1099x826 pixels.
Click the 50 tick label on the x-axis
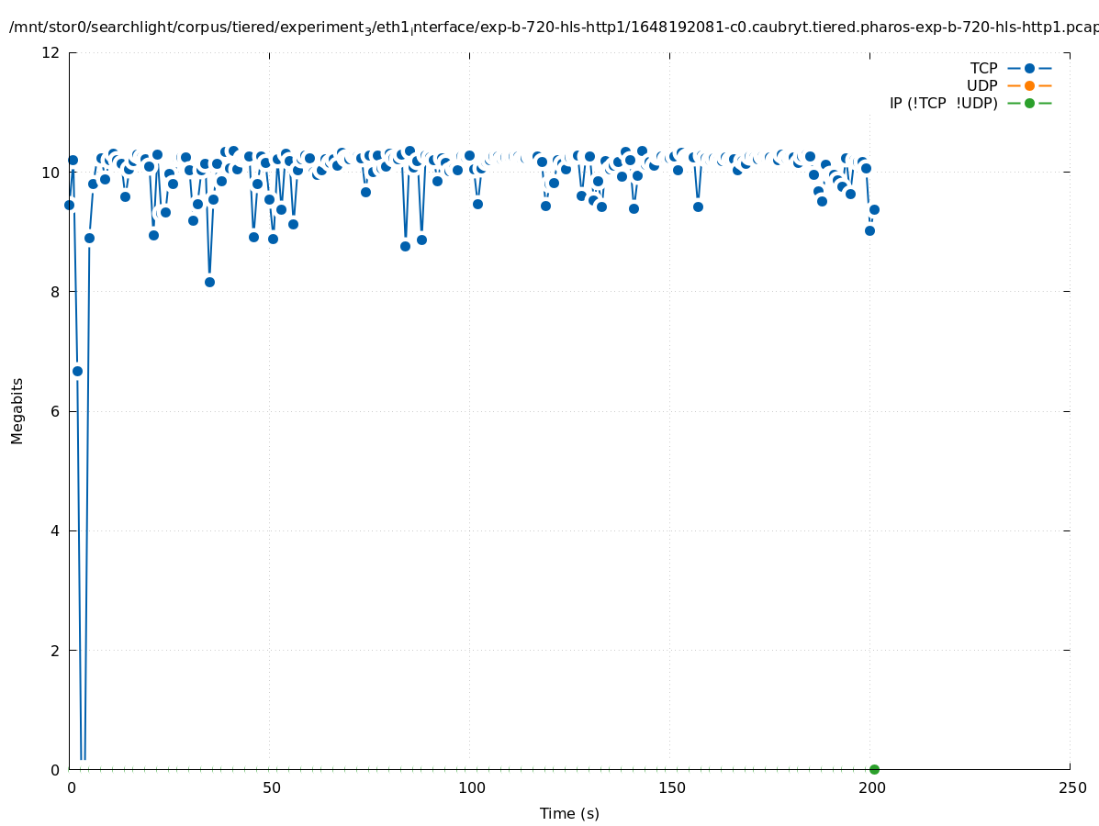(271, 787)
